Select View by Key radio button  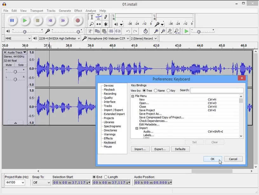coord(168,91)
